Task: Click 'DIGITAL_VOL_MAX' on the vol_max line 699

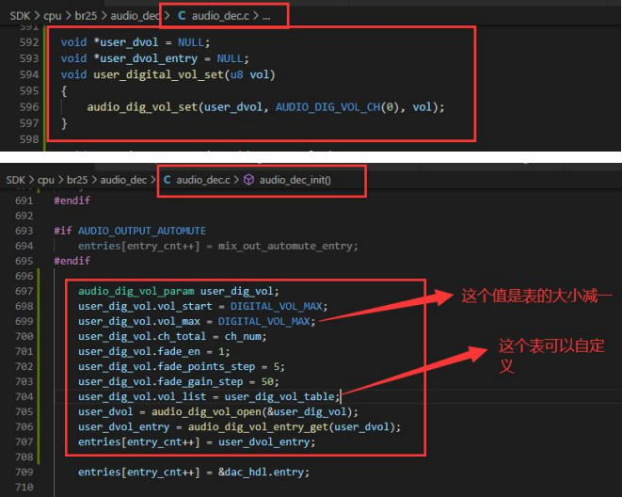Action: [x=263, y=321]
